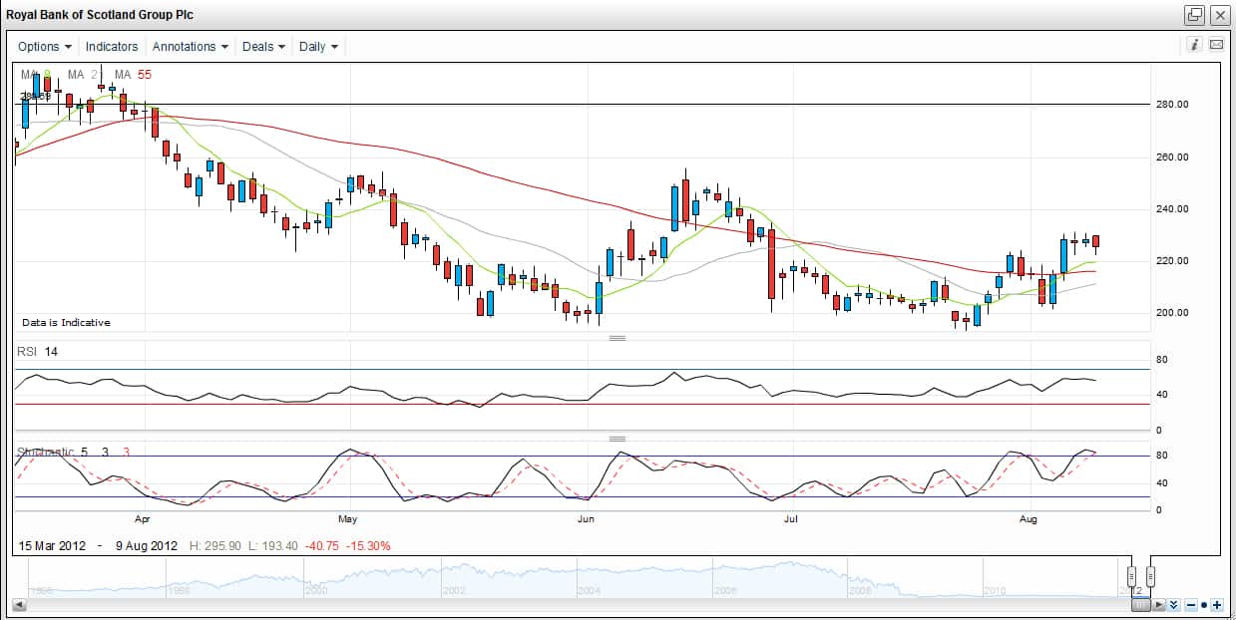This screenshot has height=620, width=1236.
Task: Click the -15.30% change value
Action: click(x=367, y=546)
